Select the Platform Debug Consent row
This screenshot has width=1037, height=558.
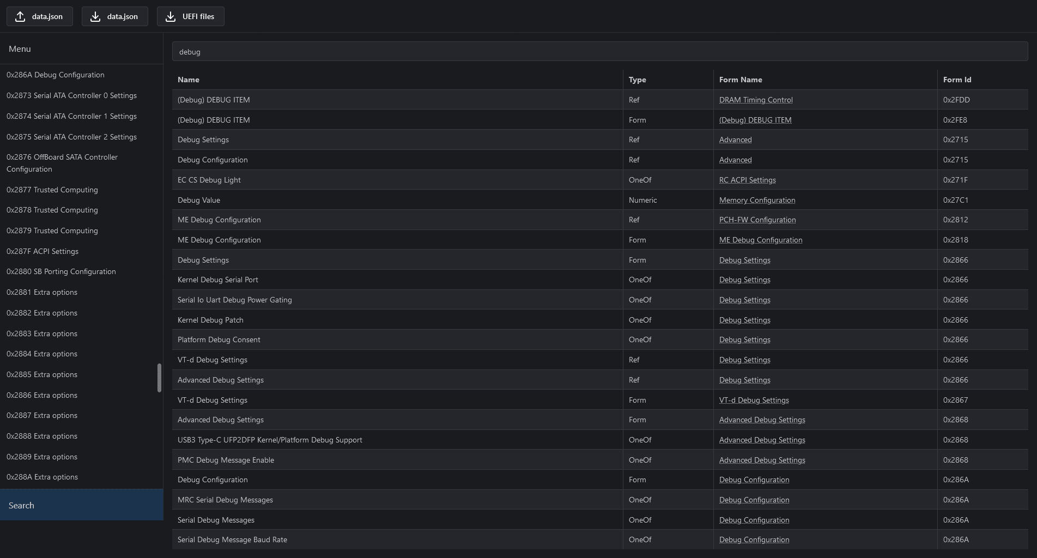pos(219,339)
